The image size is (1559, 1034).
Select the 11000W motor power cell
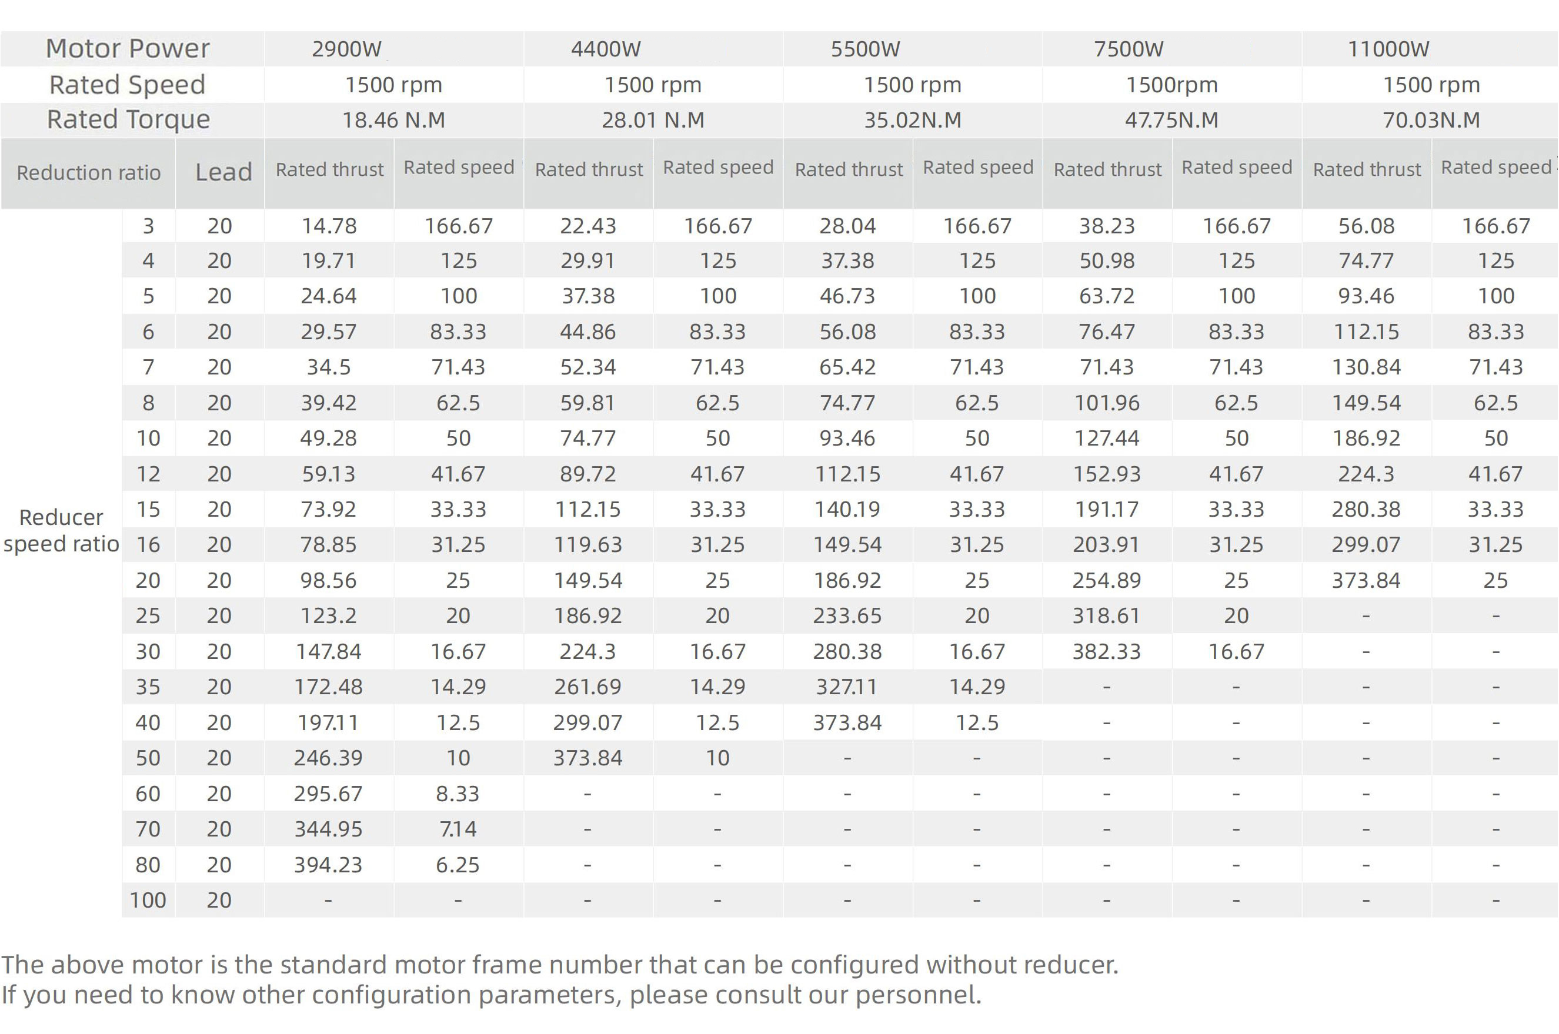click(1388, 49)
